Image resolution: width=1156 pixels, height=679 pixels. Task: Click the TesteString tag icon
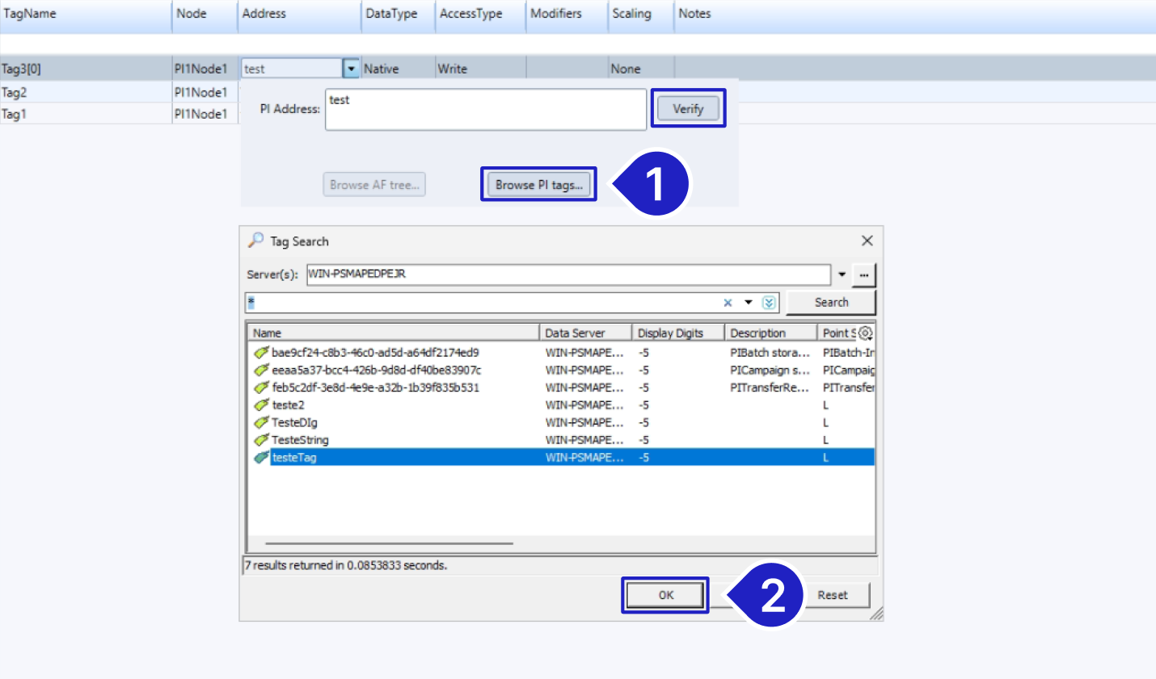(x=260, y=439)
